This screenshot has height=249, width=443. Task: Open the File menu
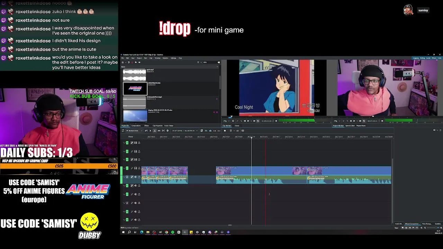click(x=123, y=58)
